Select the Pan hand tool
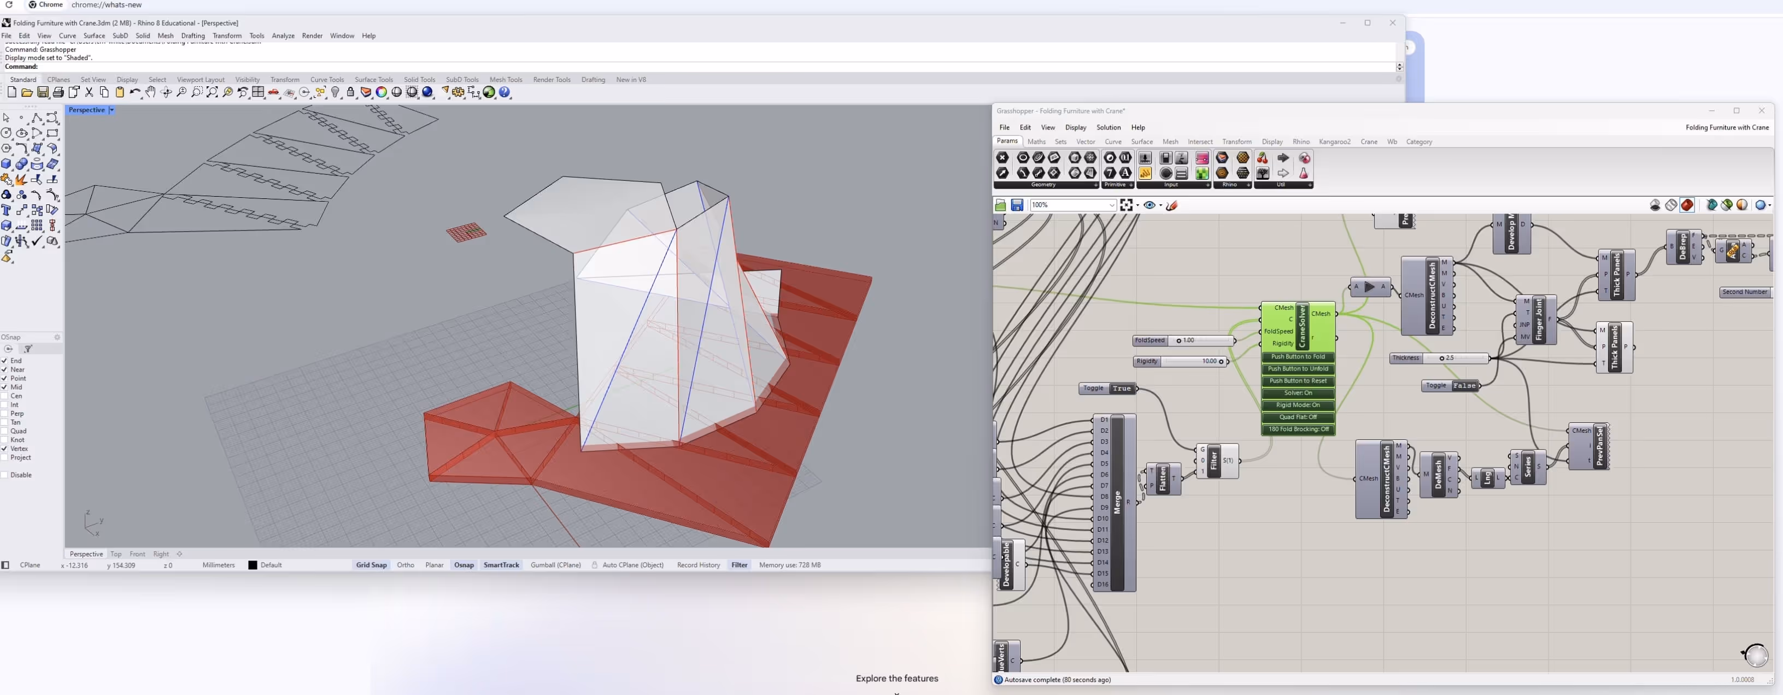 [x=150, y=93]
